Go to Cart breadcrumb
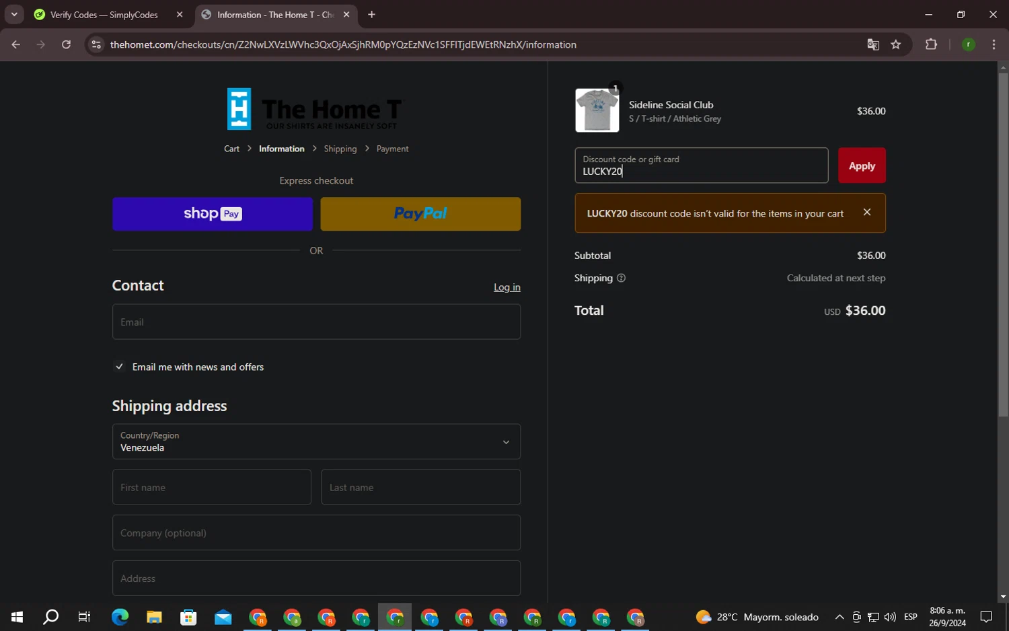This screenshot has width=1009, height=631. click(231, 149)
